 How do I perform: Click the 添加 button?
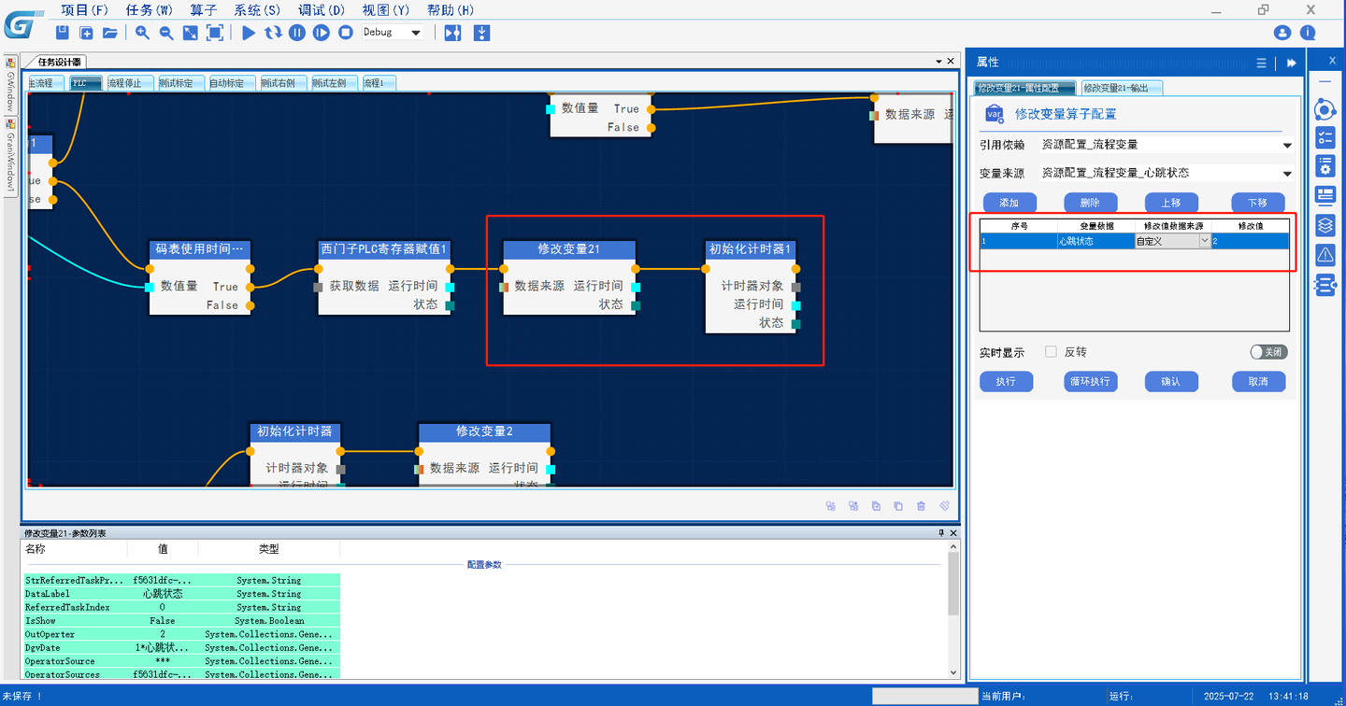[x=1009, y=203]
